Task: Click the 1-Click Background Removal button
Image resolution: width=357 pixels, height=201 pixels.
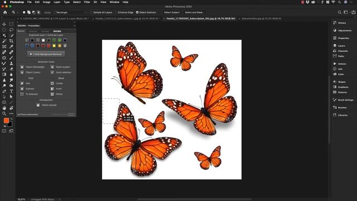Action: [x=46, y=54]
